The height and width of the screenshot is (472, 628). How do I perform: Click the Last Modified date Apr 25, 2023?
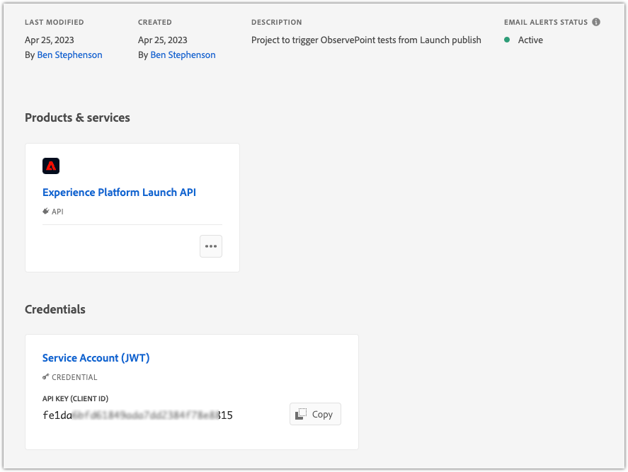[50, 40]
